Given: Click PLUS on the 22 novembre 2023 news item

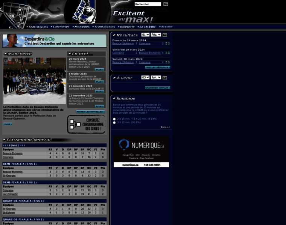Looking at the screenshot, I should [x=99, y=106].
